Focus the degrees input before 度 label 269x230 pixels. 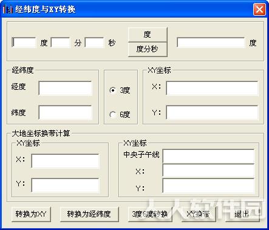point(24,42)
